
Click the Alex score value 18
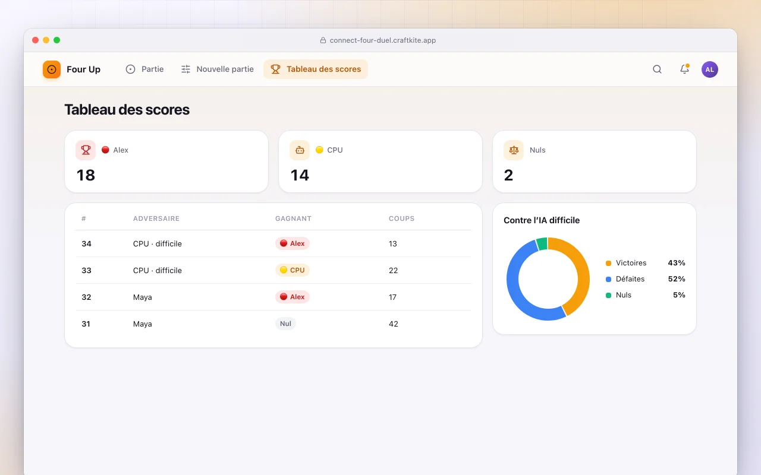tap(86, 175)
